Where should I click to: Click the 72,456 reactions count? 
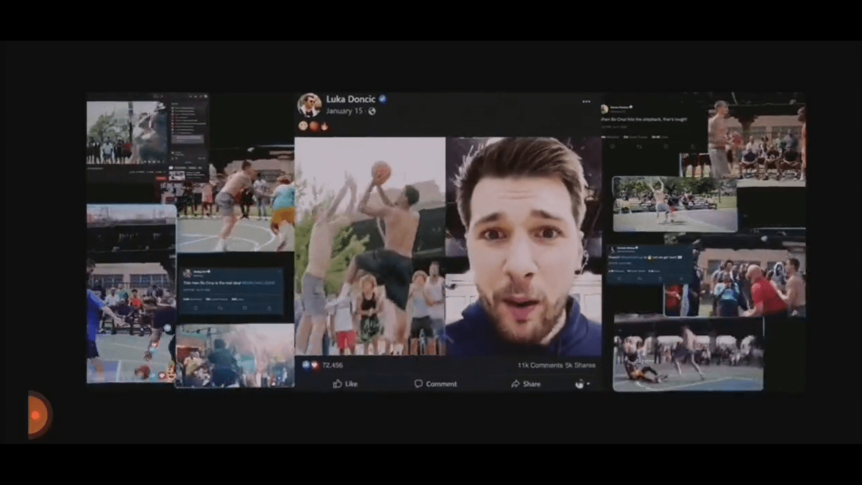pos(332,365)
